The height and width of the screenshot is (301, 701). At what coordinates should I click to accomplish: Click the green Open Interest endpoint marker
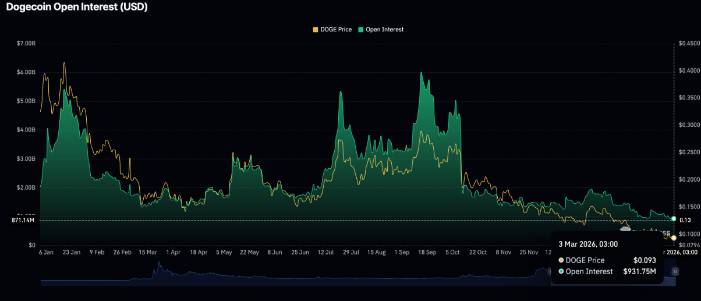point(674,218)
